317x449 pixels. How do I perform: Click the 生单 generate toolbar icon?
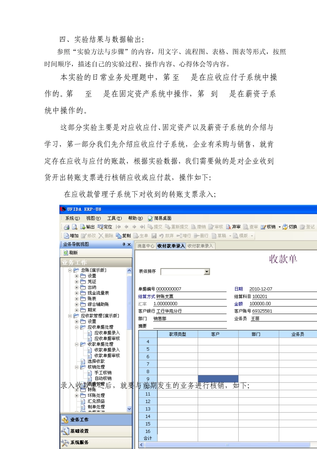[x=141, y=236]
